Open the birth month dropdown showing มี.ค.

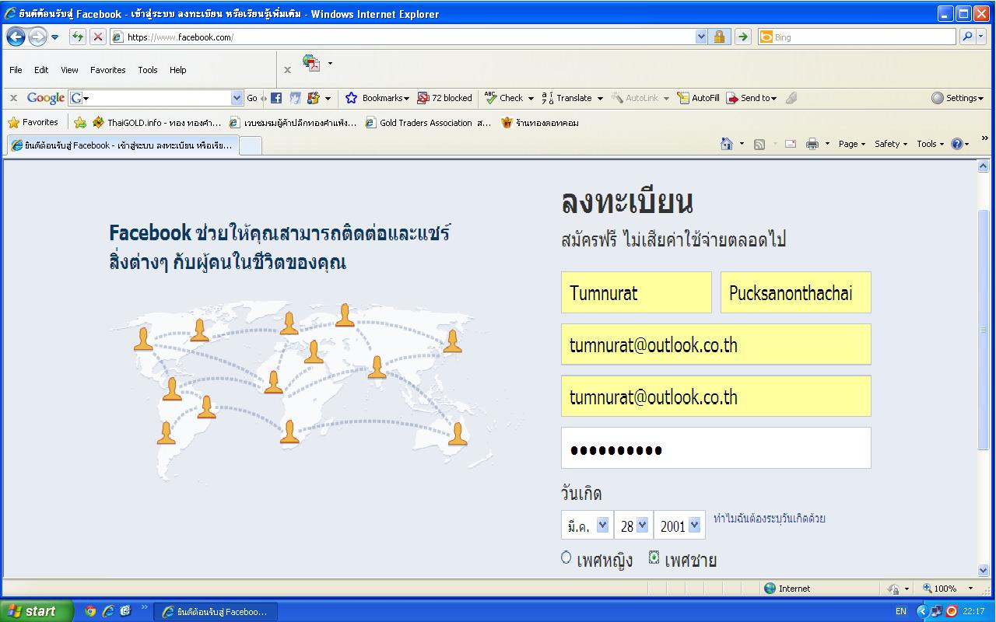[x=587, y=526]
